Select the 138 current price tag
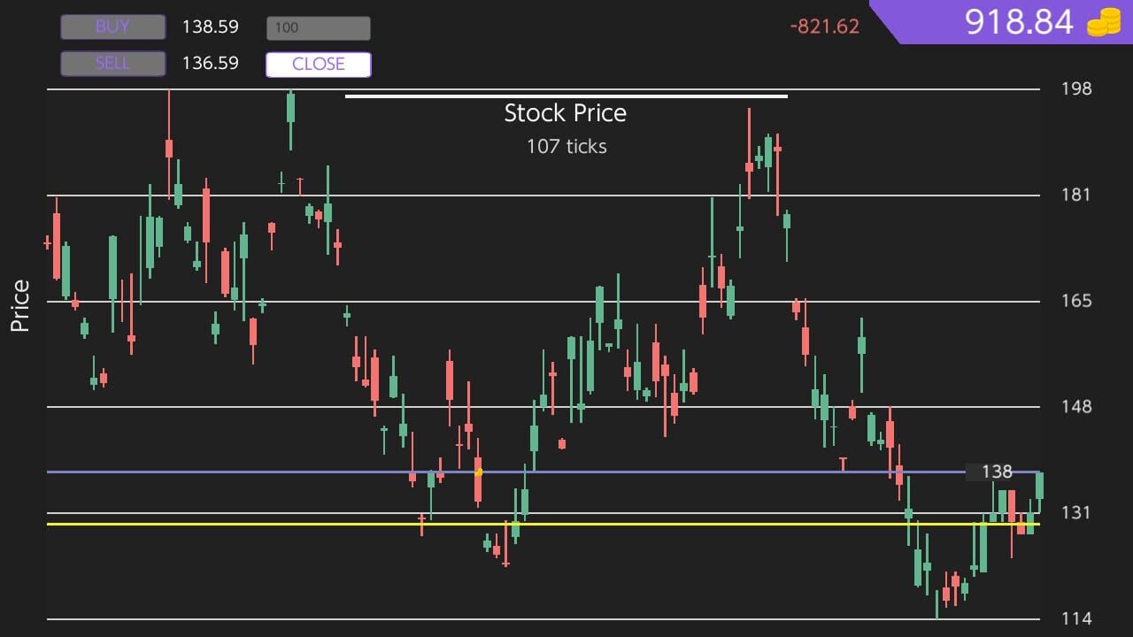 (990, 472)
